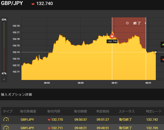
Task: Click 取引終了 status in the 132.705 row
Action: pos(125,128)
